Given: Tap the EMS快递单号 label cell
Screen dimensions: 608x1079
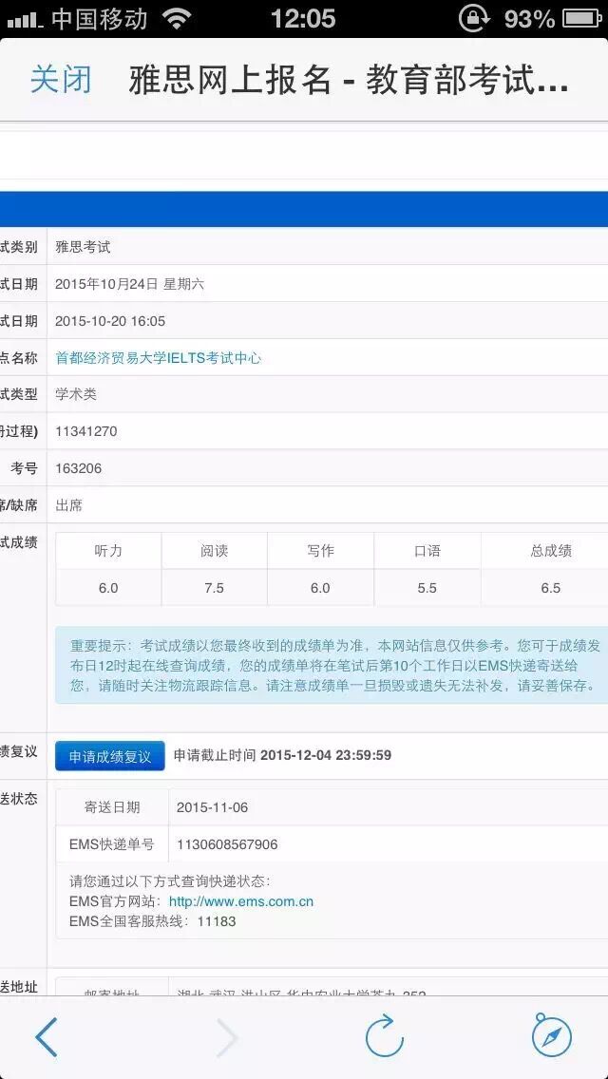Looking at the screenshot, I should point(112,844).
